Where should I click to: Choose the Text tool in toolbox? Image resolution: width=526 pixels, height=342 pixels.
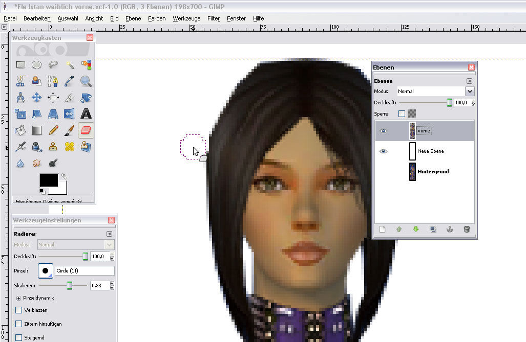coord(86,113)
